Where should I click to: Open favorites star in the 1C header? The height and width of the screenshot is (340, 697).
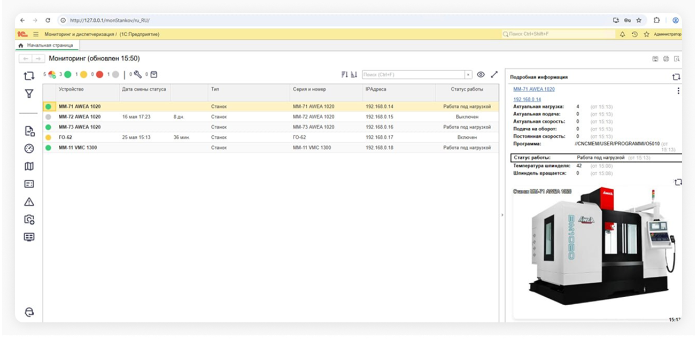pos(646,34)
